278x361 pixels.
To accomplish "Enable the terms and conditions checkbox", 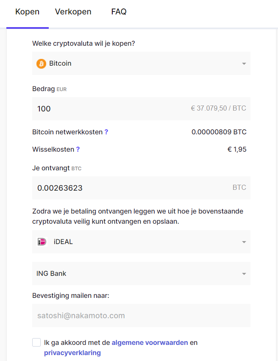I will (x=36, y=342).
